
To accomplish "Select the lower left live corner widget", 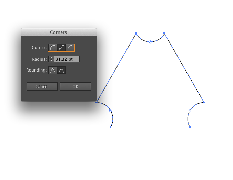I will (111, 111).
